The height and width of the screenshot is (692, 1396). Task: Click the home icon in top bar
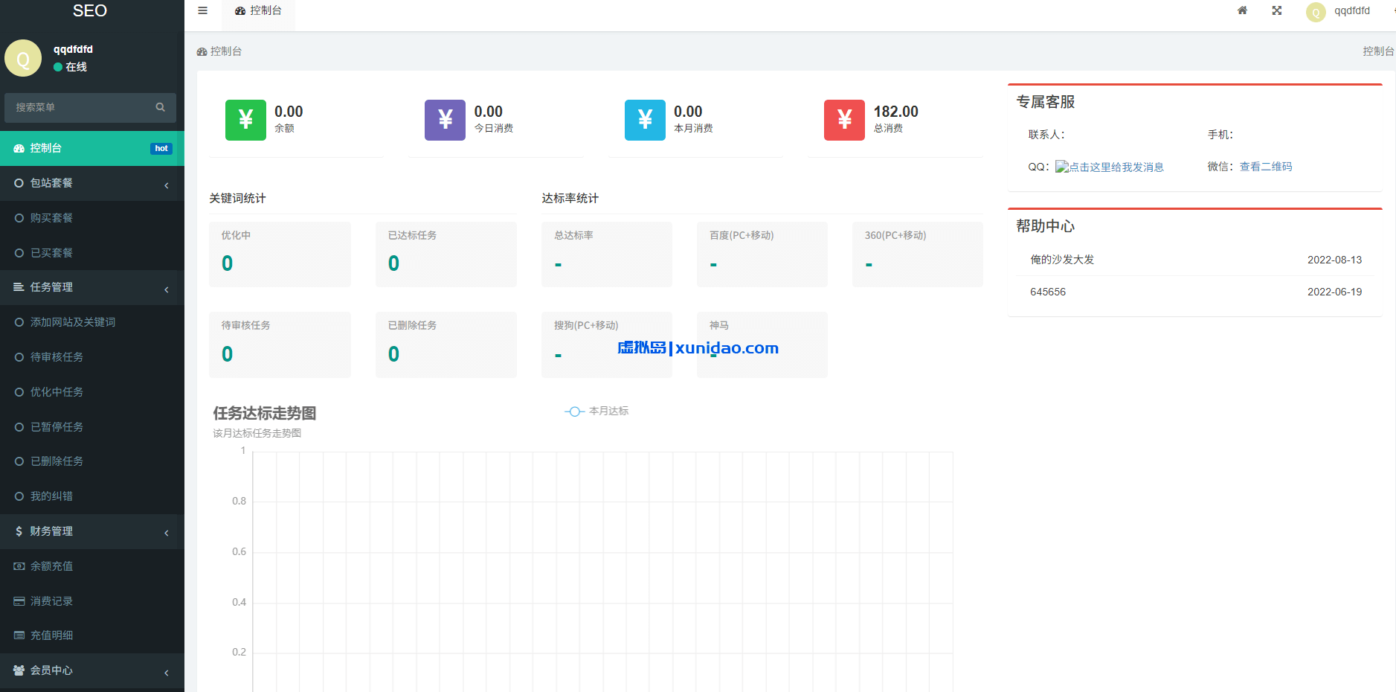[x=1242, y=10]
